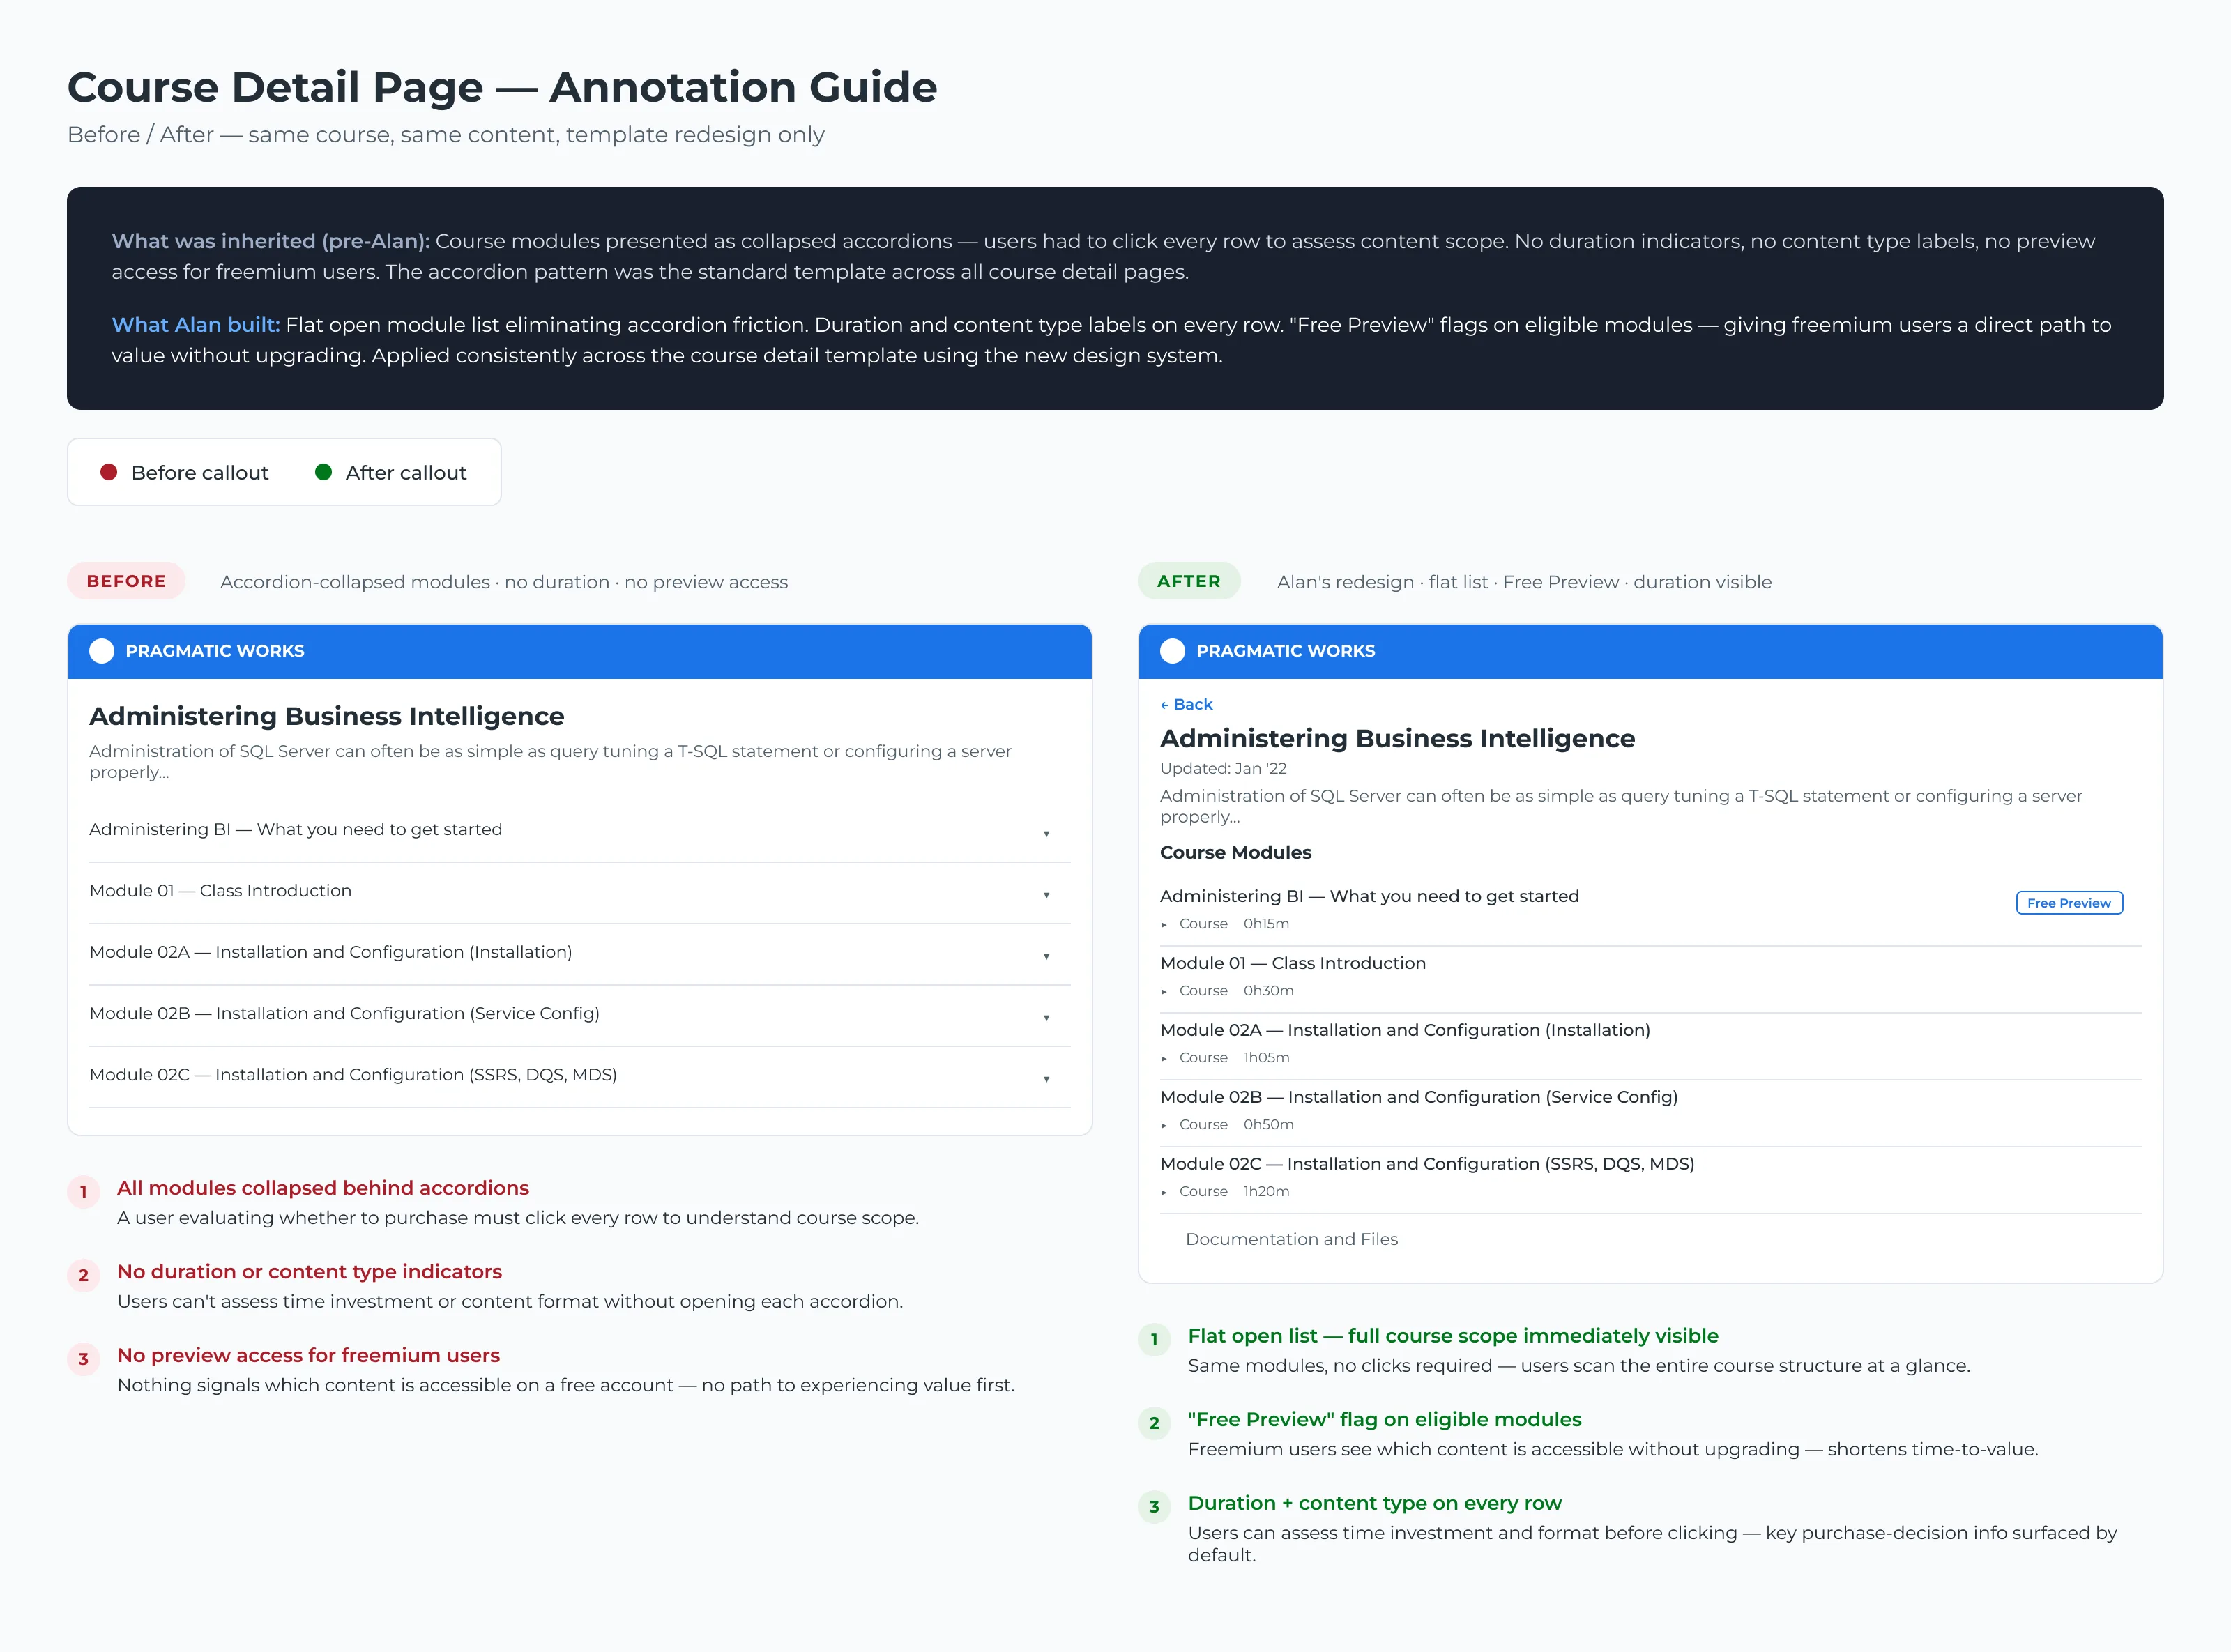The height and width of the screenshot is (1652, 2231).
Task: Click the triangle icon beside Course 0h50m
Action: [x=1164, y=1126]
